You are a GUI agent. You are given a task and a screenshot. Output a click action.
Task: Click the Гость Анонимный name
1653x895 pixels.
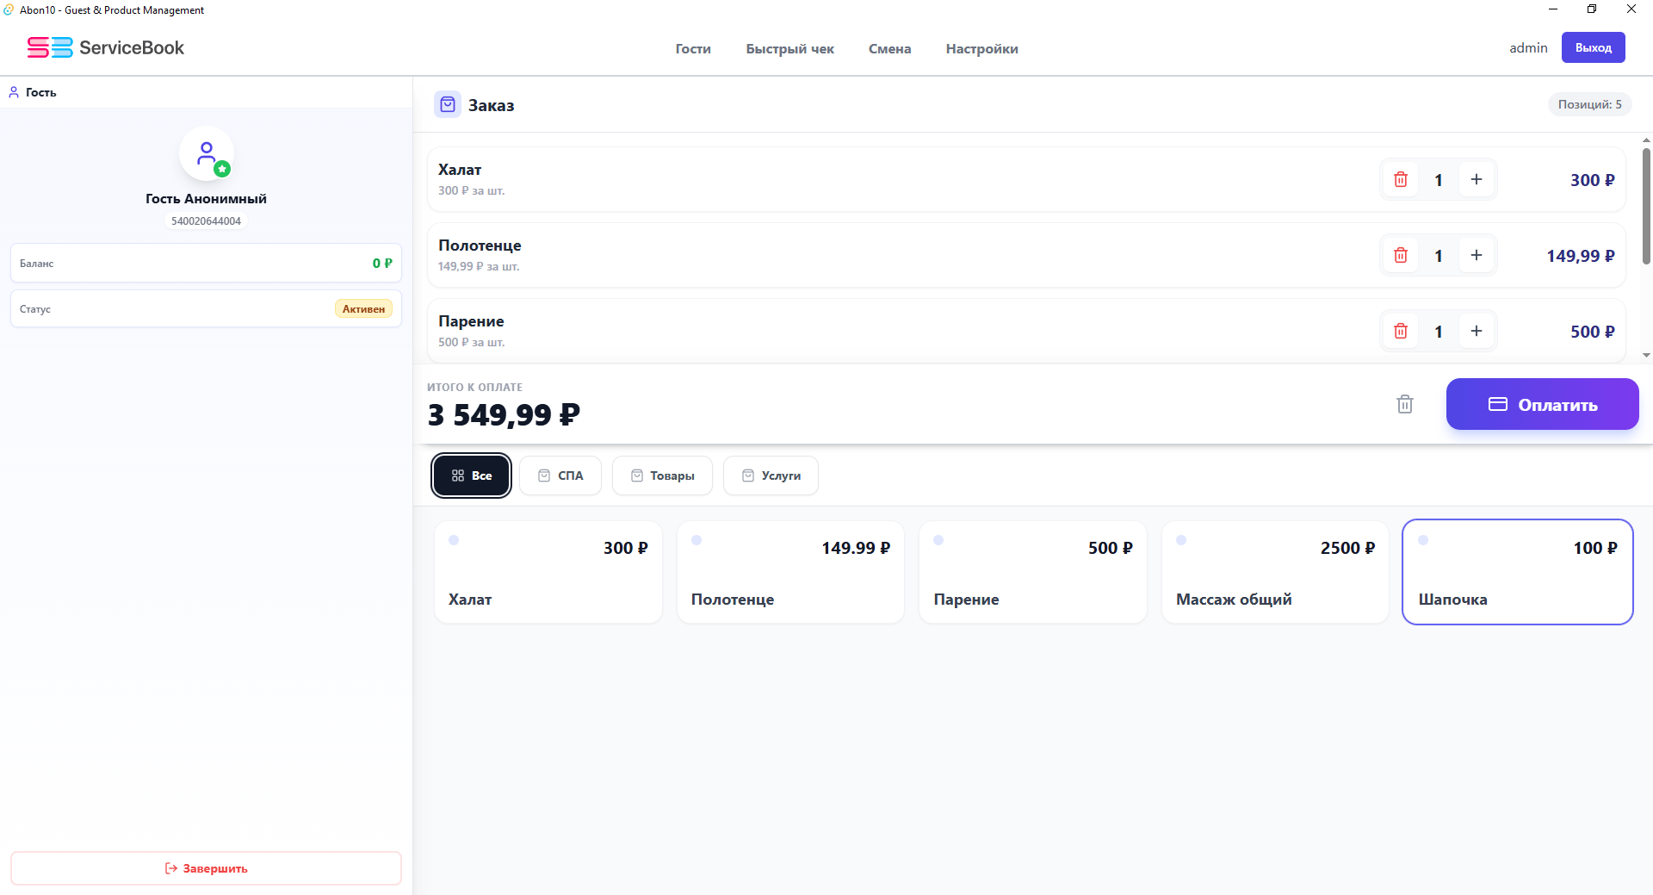coord(206,198)
